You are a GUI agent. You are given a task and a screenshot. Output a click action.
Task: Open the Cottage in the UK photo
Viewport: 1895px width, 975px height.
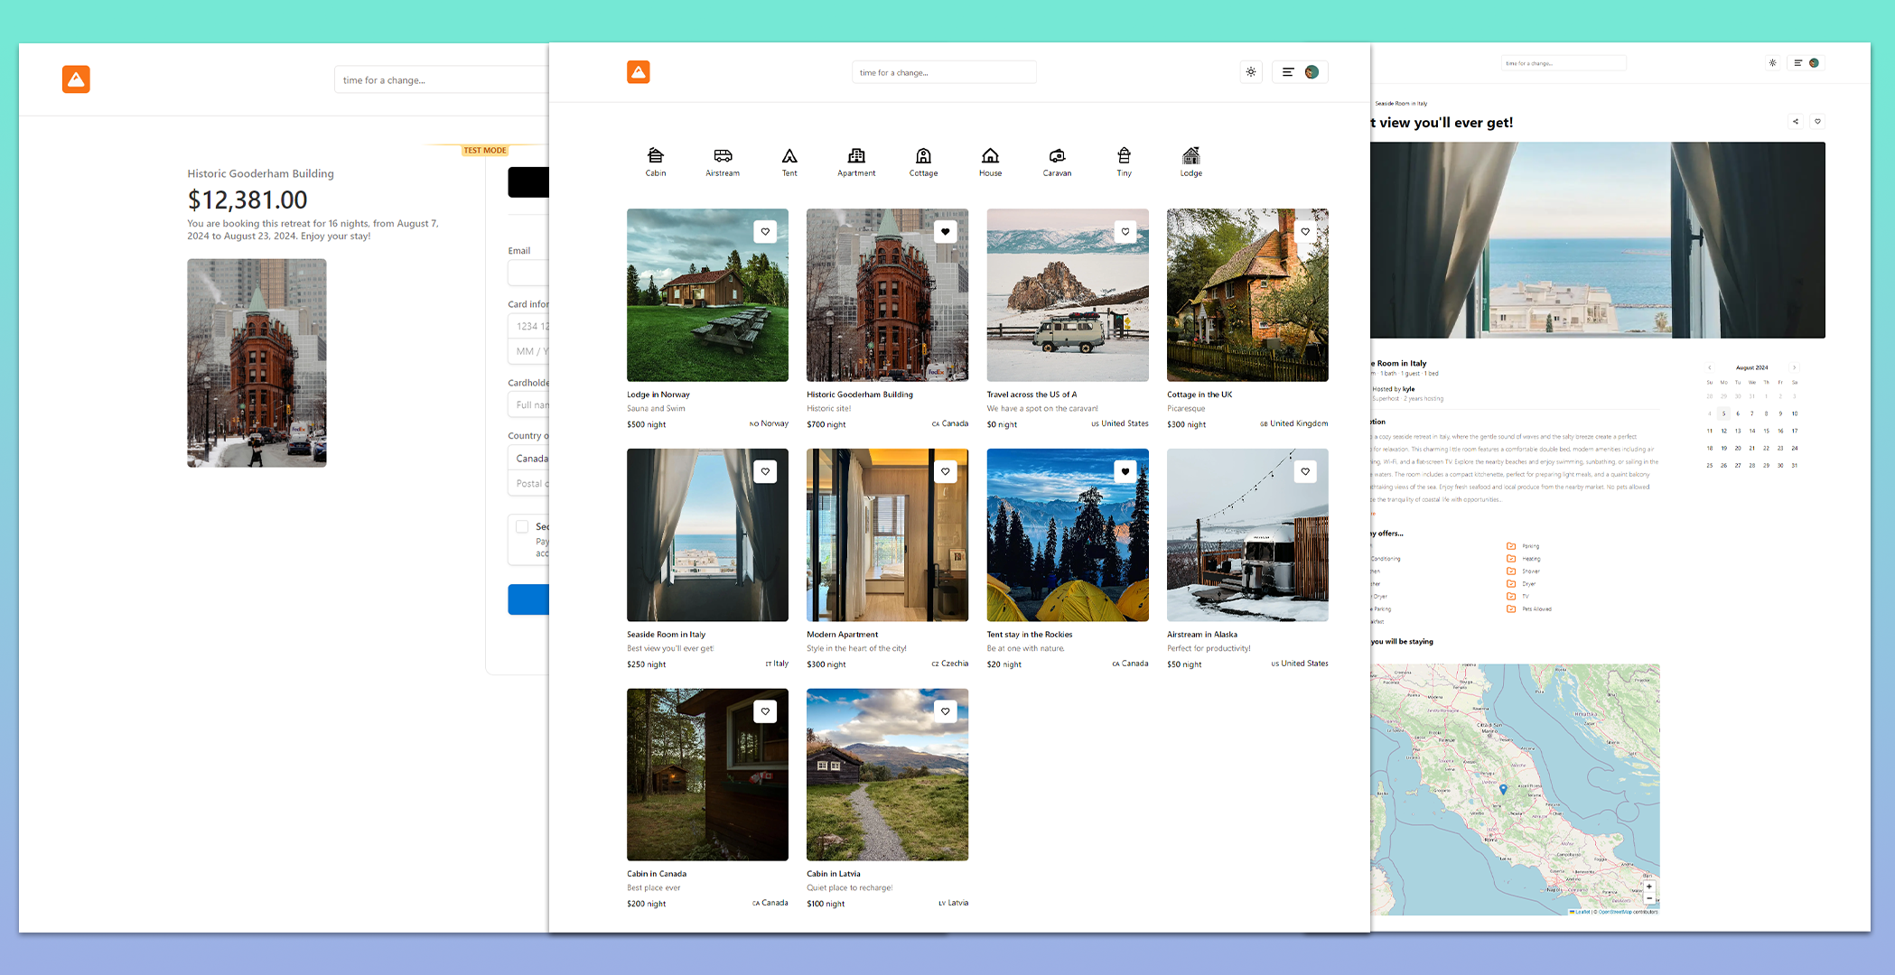coord(1247,295)
